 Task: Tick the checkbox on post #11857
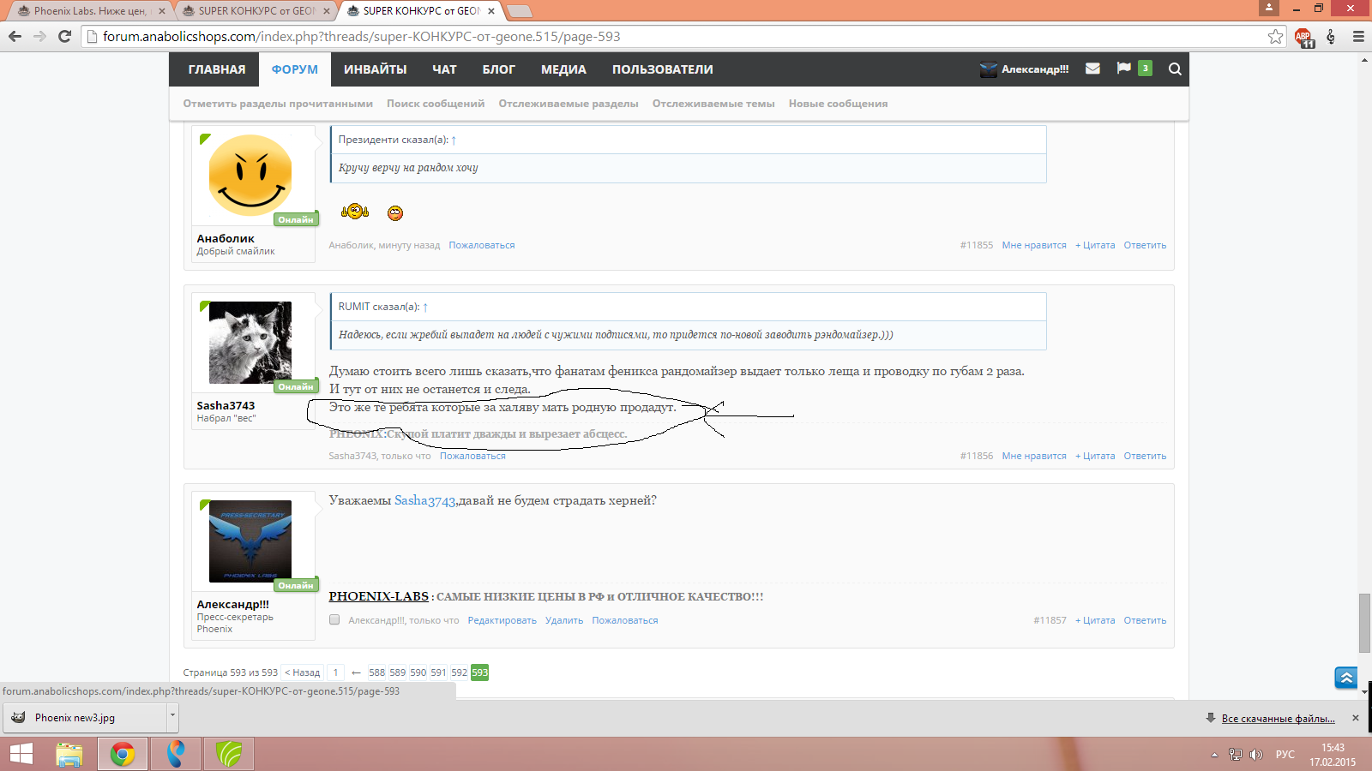click(334, 620)
